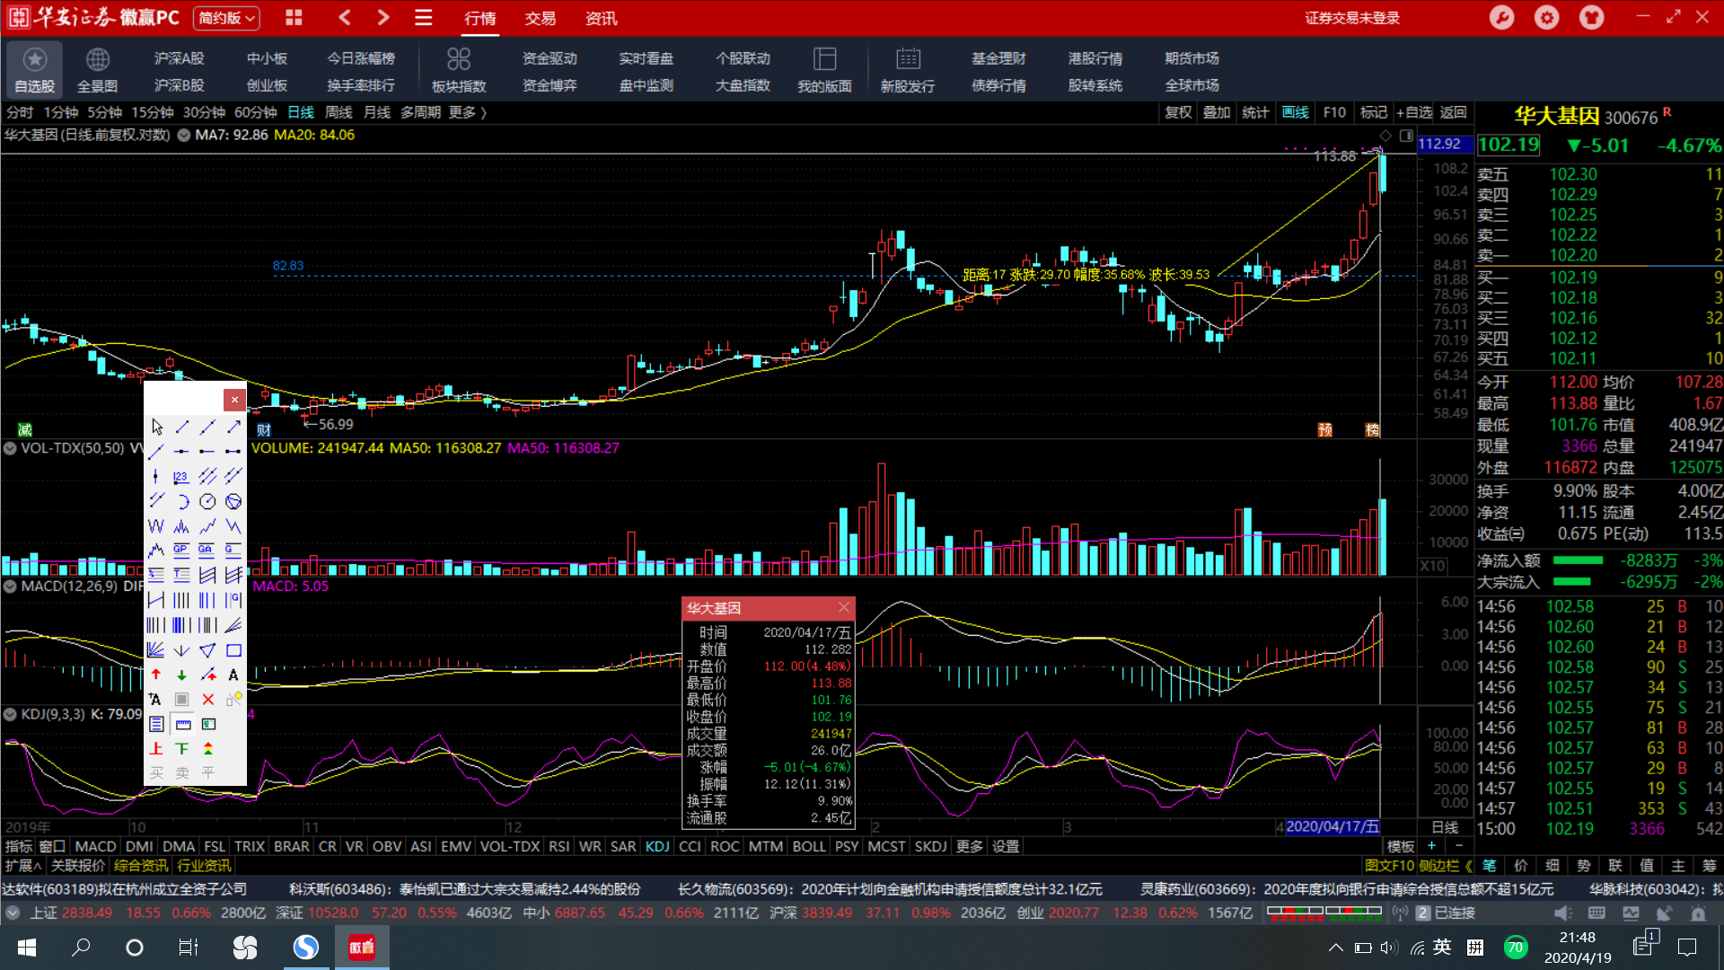Open the 简约版 version dropdown

pos(227,18)
